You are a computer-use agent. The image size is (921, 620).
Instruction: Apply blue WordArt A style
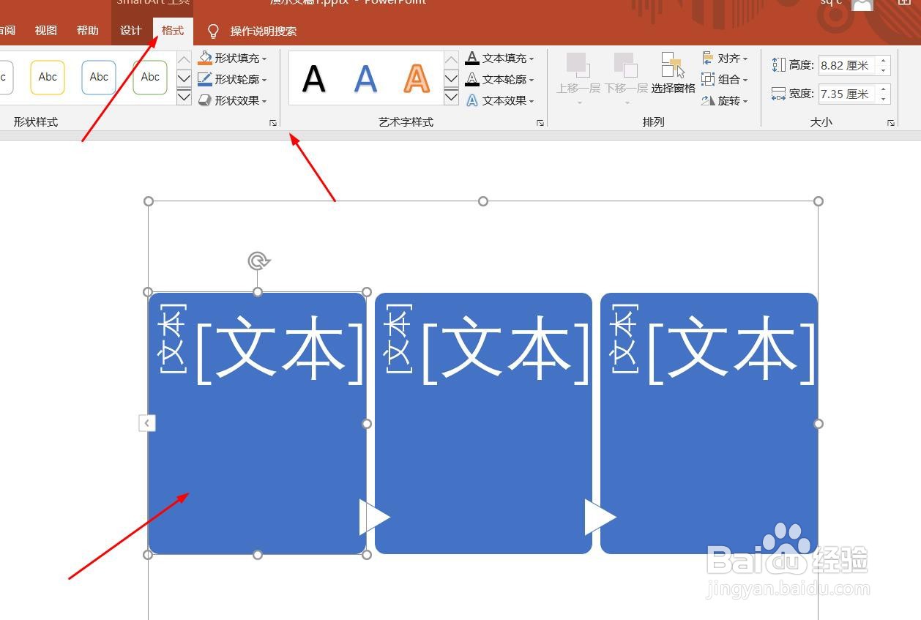(365, 78)
